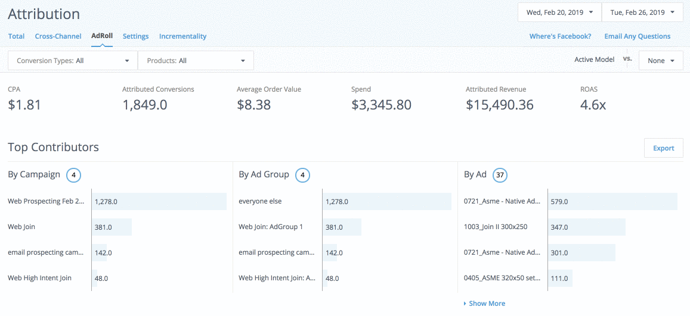The height and width of the screenshot is (316, 690).
Task: Open the comparison model None dropdown
Action: click(661, 61)
